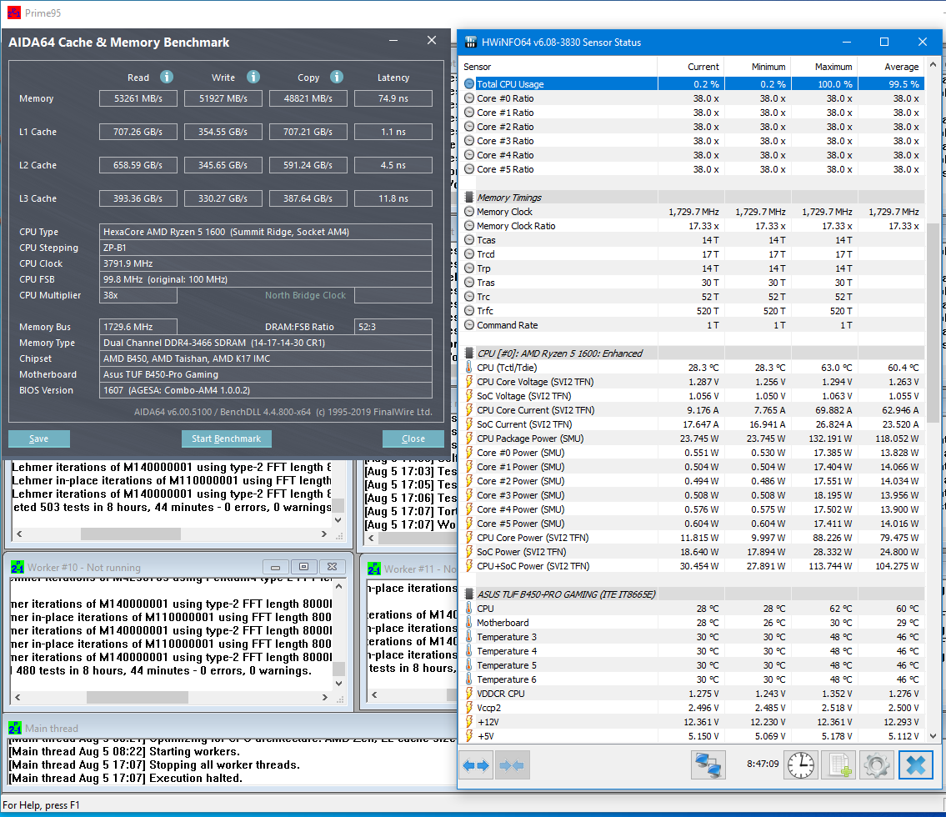Click HWiNFO scrollbar down arrow

[933, 736]
